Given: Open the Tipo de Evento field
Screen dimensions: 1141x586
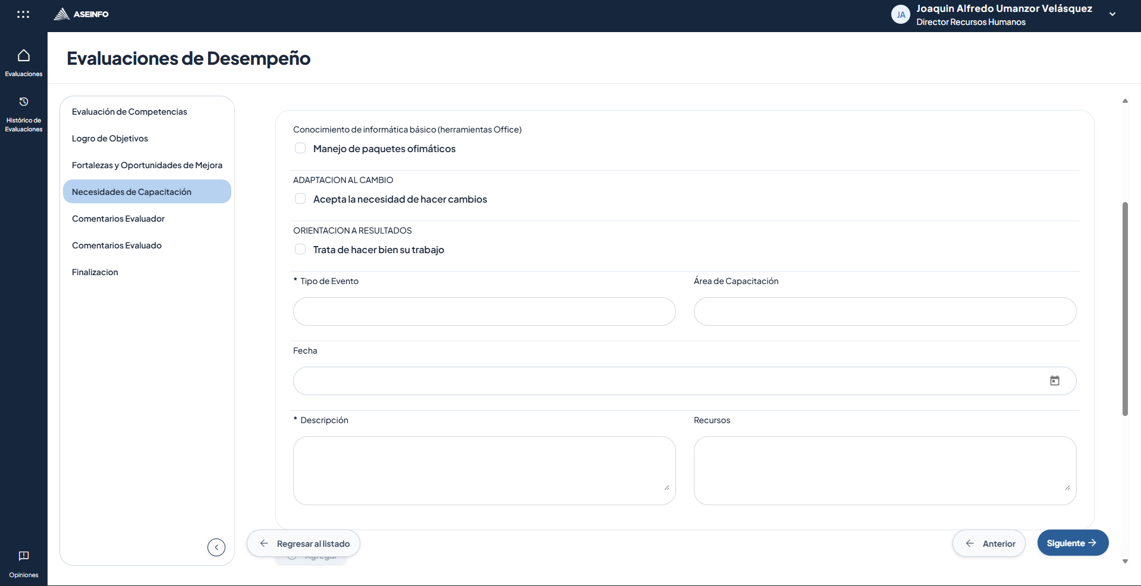Looking at the screenshot, I should 484,311.
